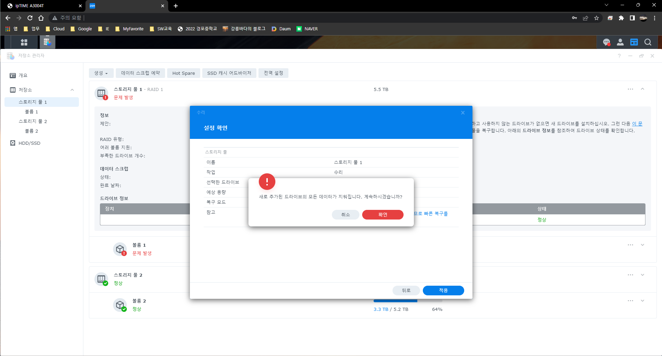This screenshot has width=662, height=356.
Task: Click the 스토리지 풀 2 icon
Action: click(x=101, y=279)
